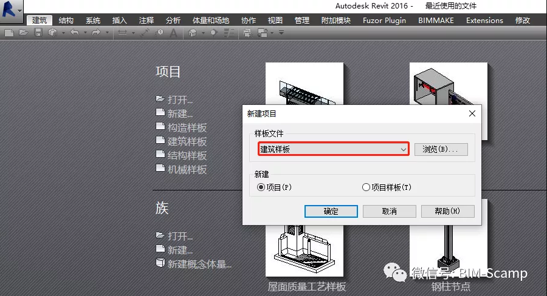
Task: Click the 结构样板 link under 项目
Action: pyautogui.click(x=187, y=155)
